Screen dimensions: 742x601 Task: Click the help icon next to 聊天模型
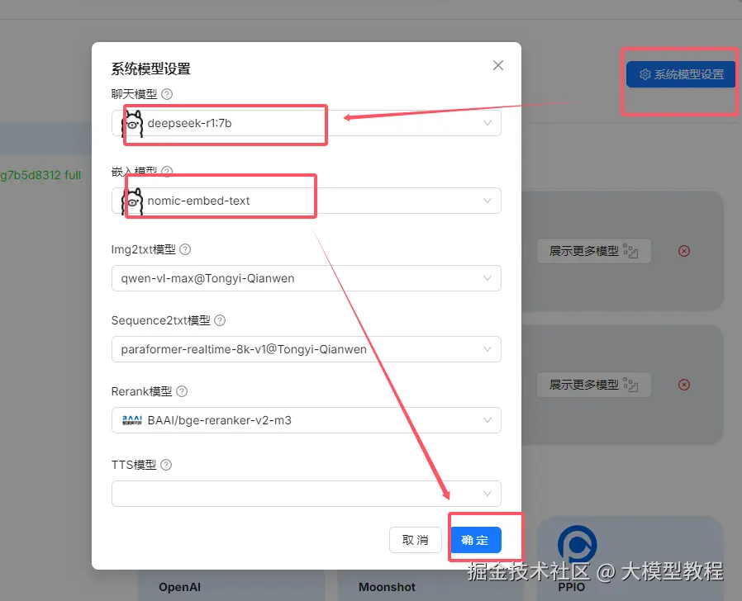coord(167,94)
